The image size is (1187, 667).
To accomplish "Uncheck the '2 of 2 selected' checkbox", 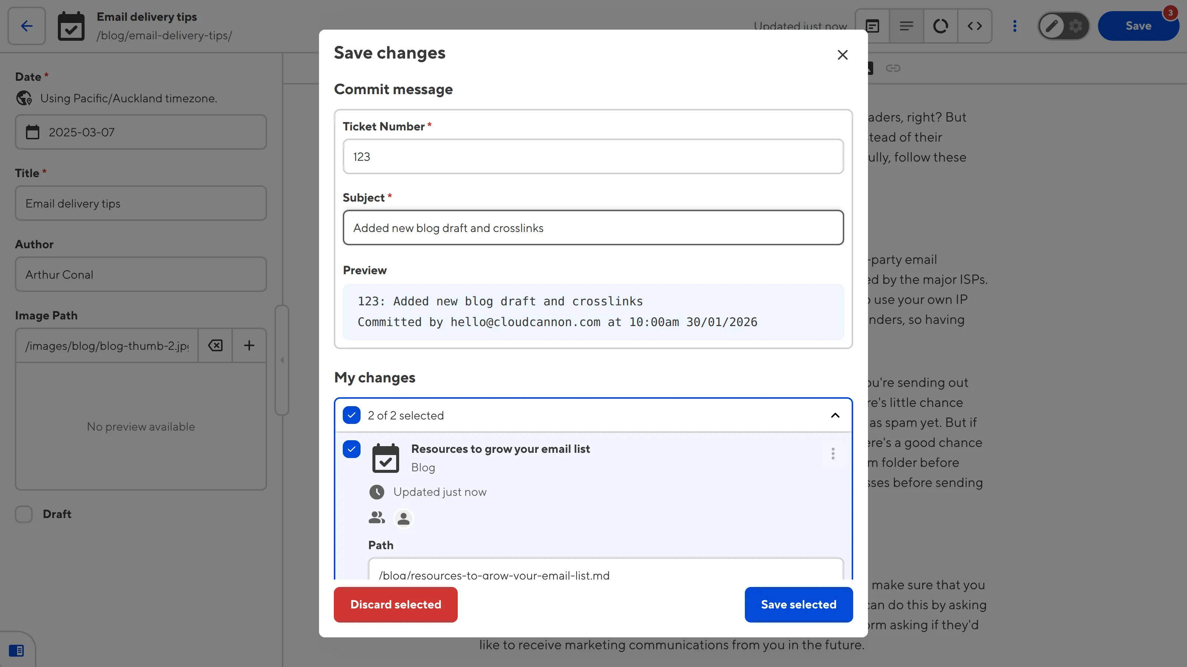I will click(x=352, y=415).
